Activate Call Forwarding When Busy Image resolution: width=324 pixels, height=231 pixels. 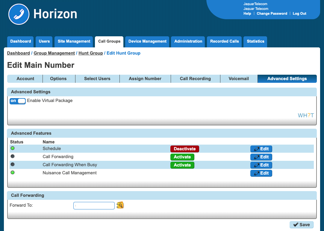coord(182,165)
